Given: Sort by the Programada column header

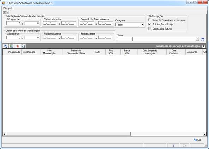Looking at the screenshot, I should 14,52.
